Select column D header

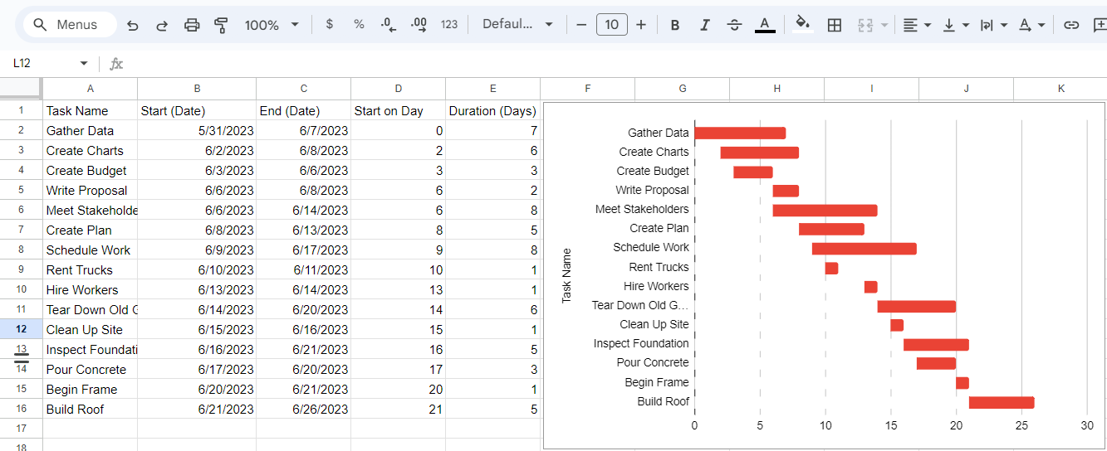399,89
